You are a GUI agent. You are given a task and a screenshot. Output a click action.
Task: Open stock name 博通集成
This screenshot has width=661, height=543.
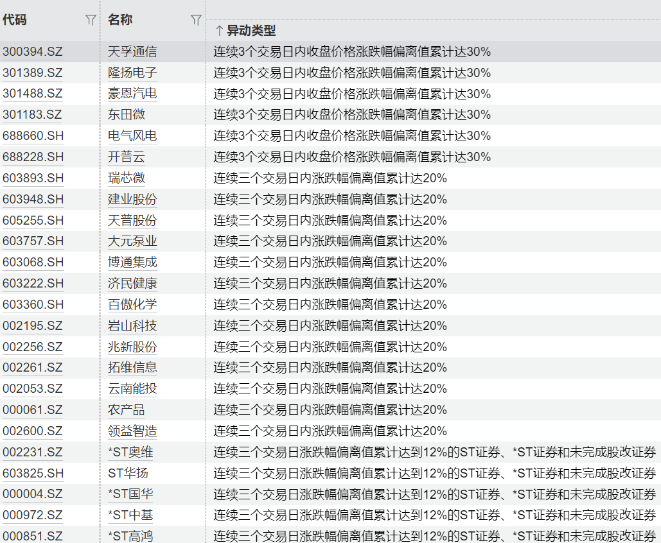click(132, 262)
